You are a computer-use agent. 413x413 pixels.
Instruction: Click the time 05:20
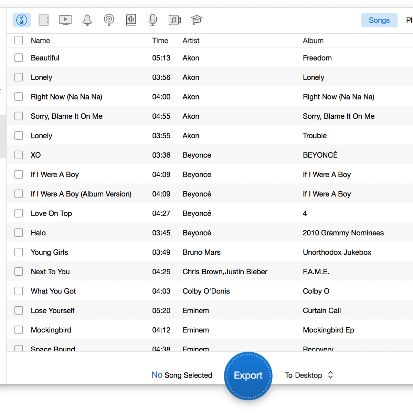161,311
